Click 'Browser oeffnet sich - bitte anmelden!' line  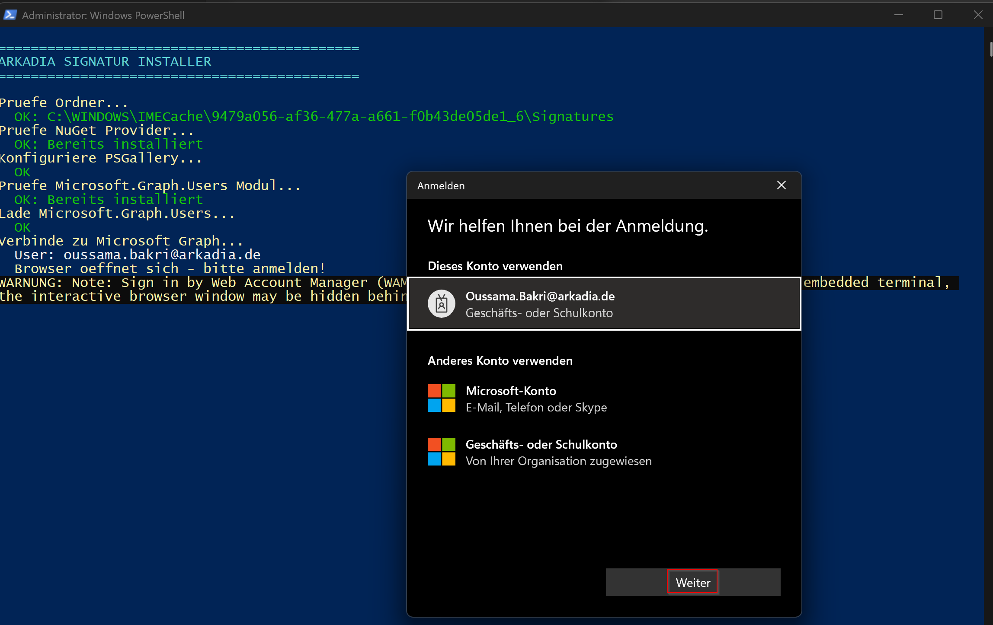coord(170,269)
